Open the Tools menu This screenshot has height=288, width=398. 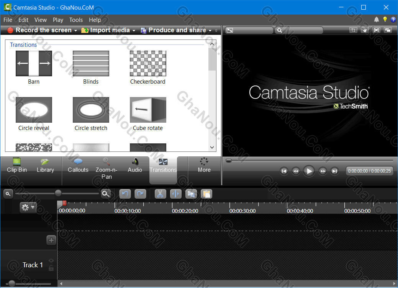[76, 20]
